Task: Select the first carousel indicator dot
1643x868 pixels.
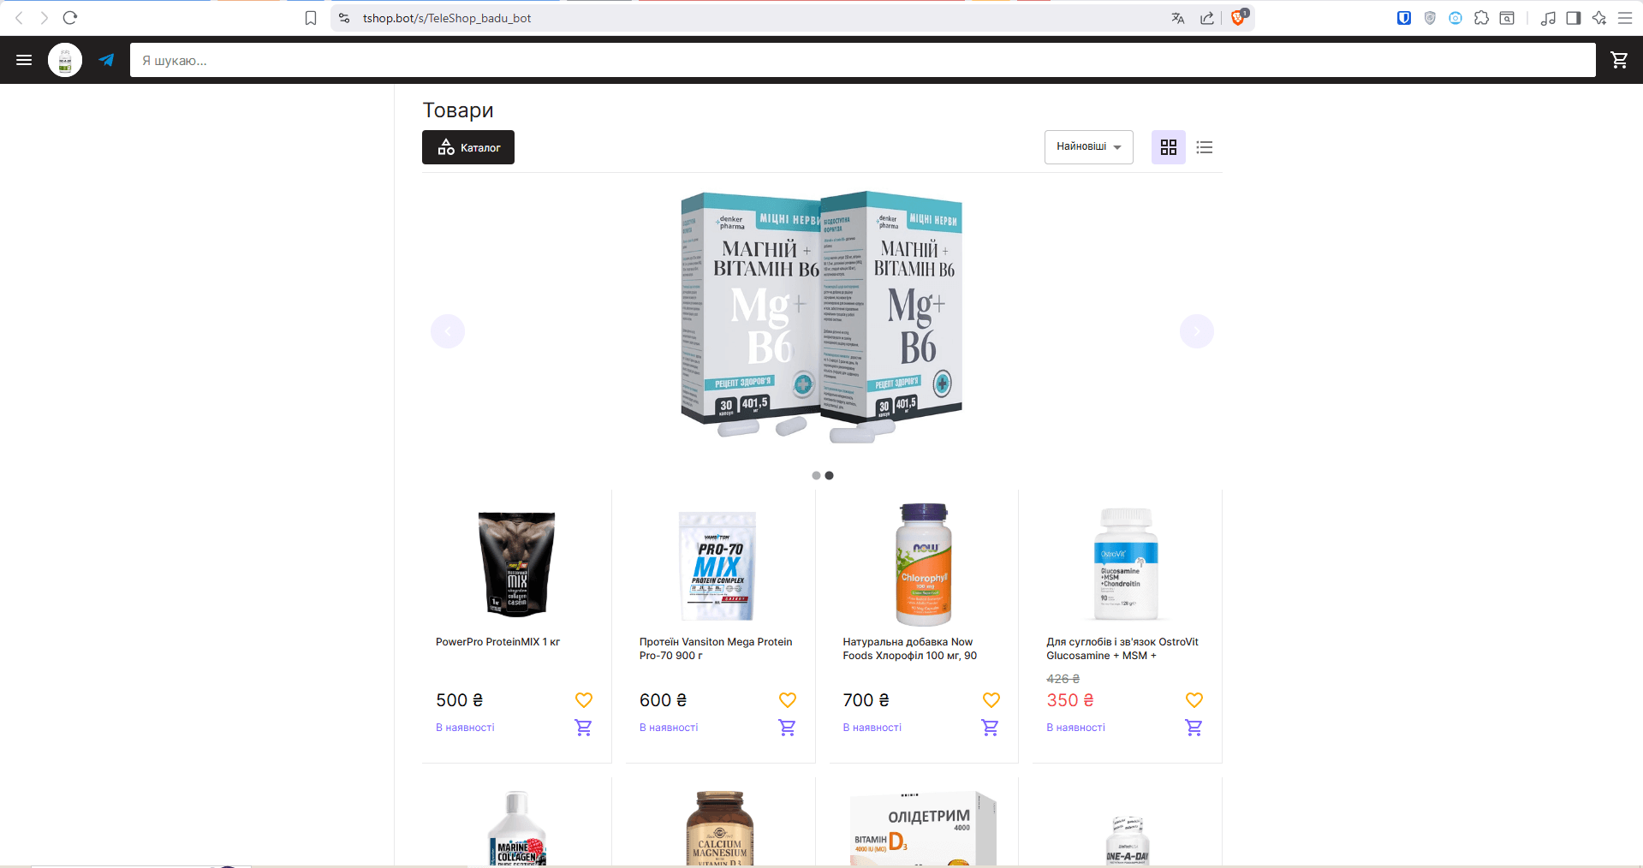Action: click(x=816, y=475)
